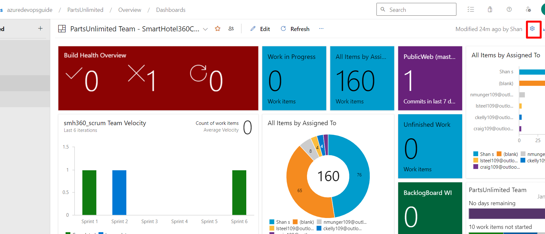Image resolution: width=545 pixels, height=234 pixels.
Task: Expand the dashboard selector chevron
Action: pyautogui.click(x=205, y=29)
